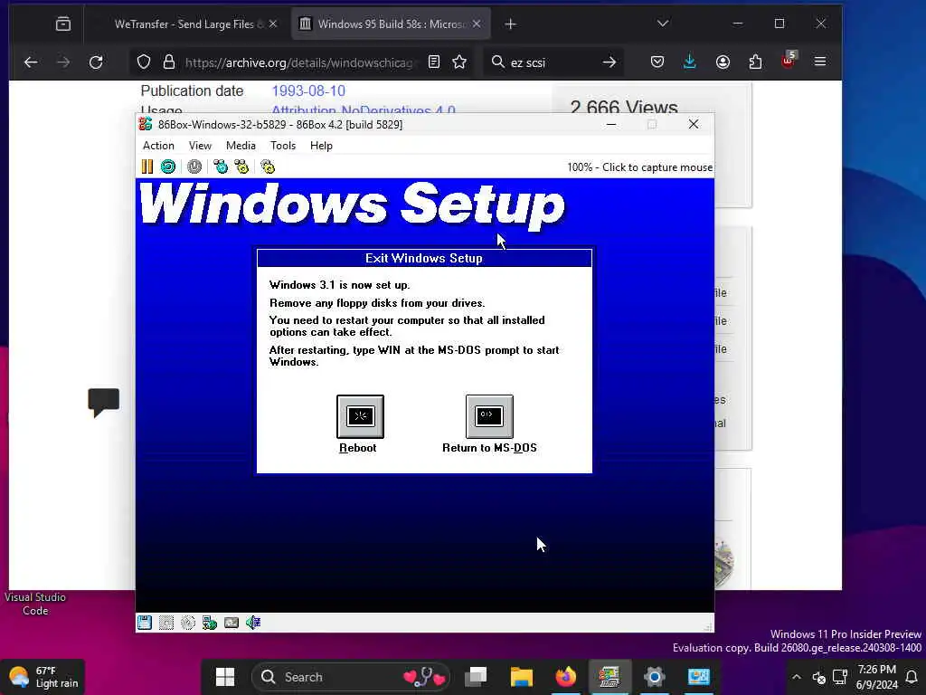Open Task View from the taskbar

476,677
